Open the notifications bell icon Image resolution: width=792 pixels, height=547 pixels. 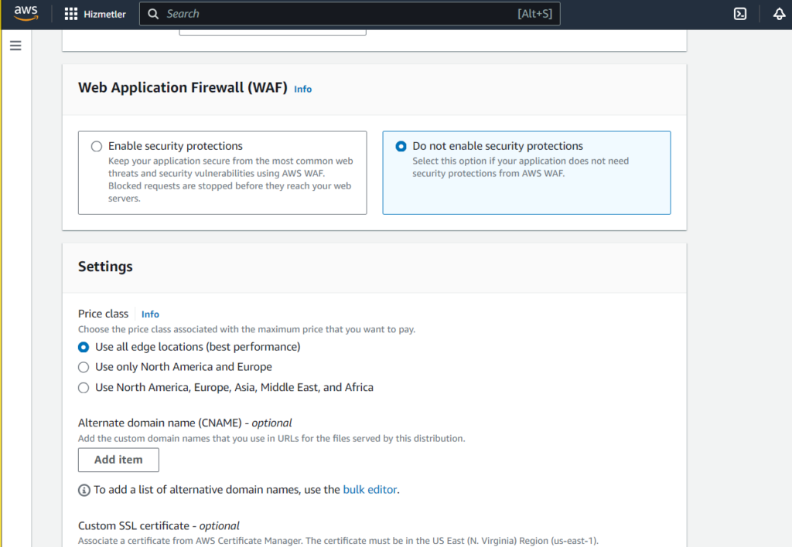780,14
